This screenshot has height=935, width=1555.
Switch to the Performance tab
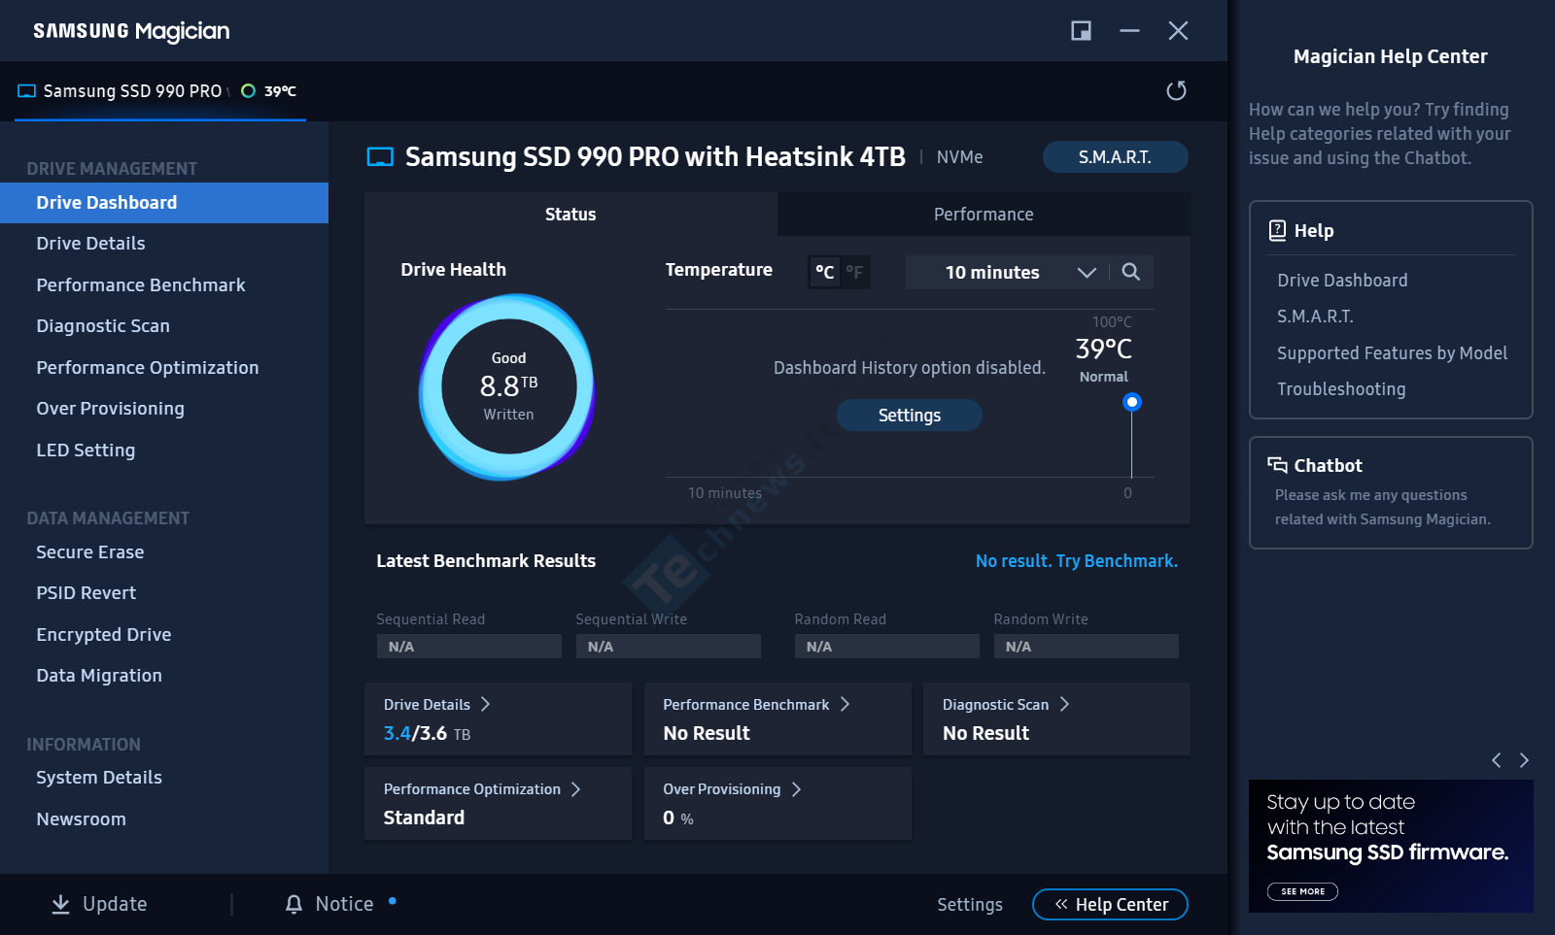coord(984,215)
